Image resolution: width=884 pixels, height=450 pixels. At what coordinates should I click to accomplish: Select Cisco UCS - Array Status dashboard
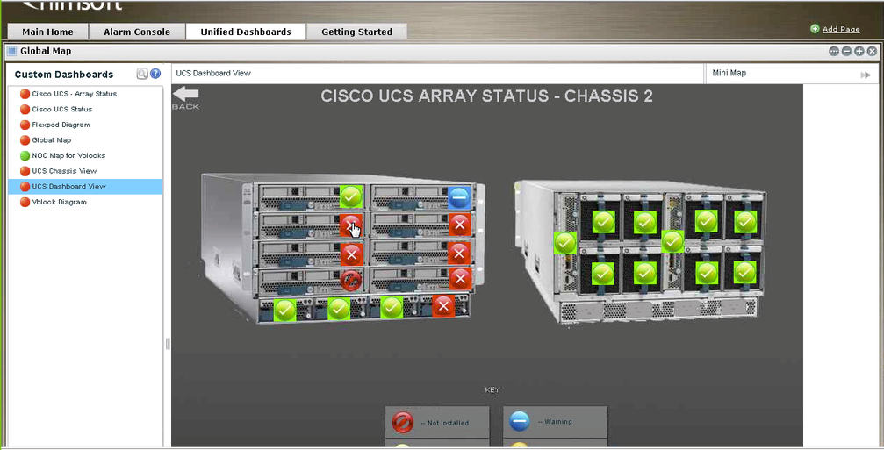click(x=74, y=94)
